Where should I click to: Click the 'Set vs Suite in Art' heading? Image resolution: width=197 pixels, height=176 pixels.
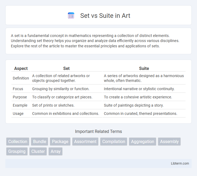tap(105, 16)
